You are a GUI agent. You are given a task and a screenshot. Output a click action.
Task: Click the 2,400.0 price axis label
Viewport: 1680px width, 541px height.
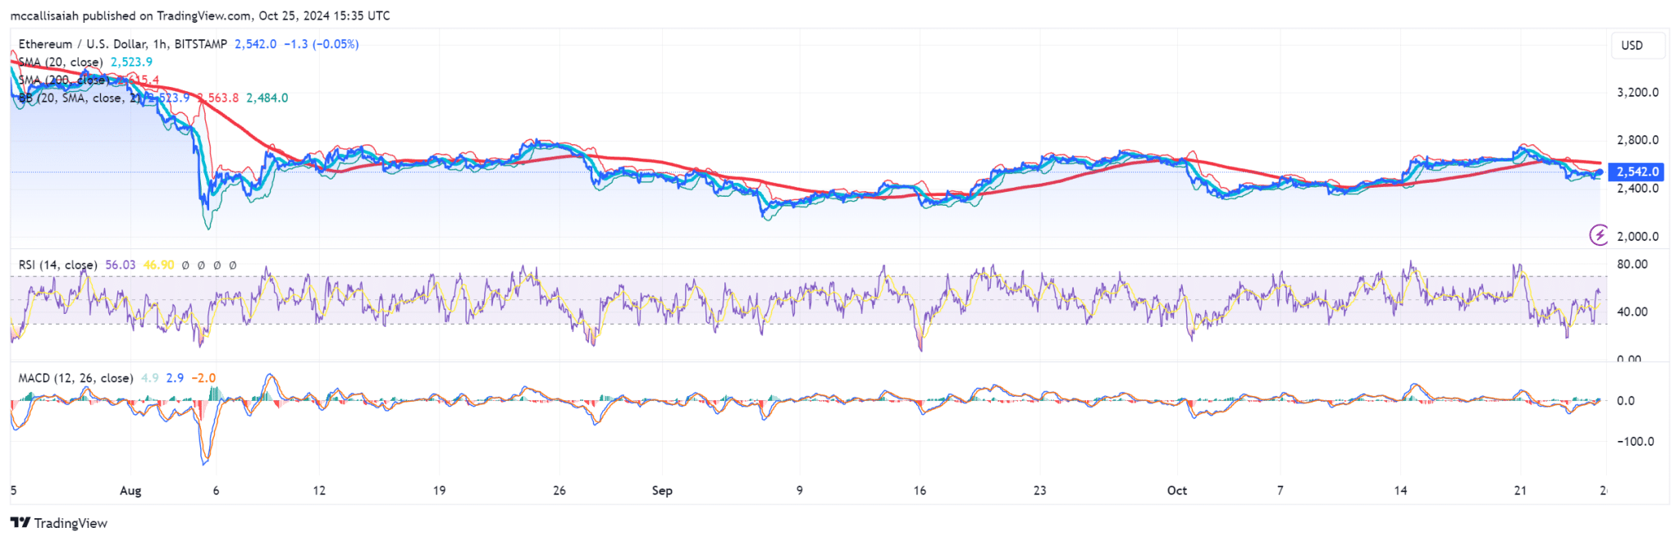click(x=1637, y=189)
